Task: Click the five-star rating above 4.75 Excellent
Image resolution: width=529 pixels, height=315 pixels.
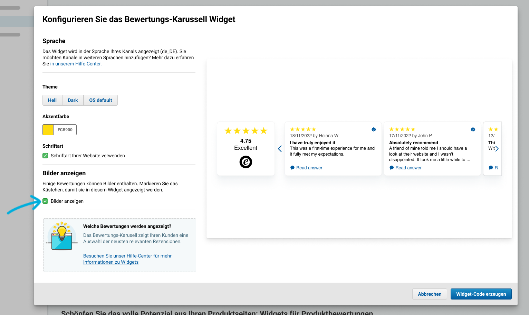Action: [246, 131]
